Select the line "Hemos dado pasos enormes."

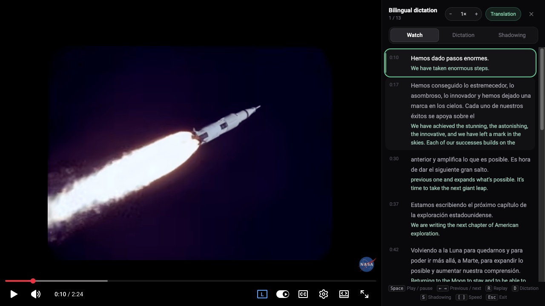click(460, 63)
